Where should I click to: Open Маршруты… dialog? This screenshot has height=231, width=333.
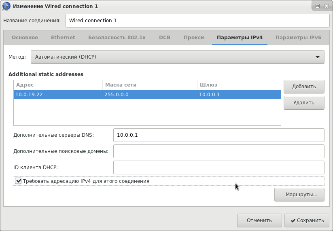point(301,194)
